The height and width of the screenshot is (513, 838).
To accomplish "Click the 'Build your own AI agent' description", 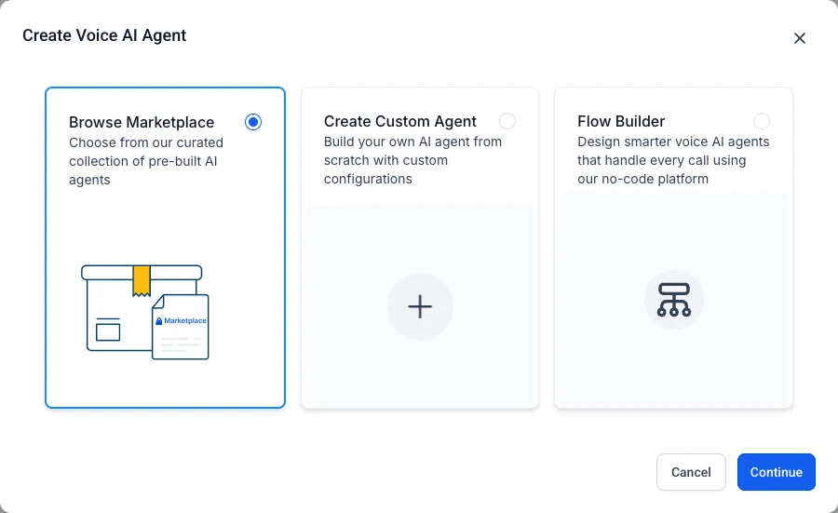I will coord(412,160).
